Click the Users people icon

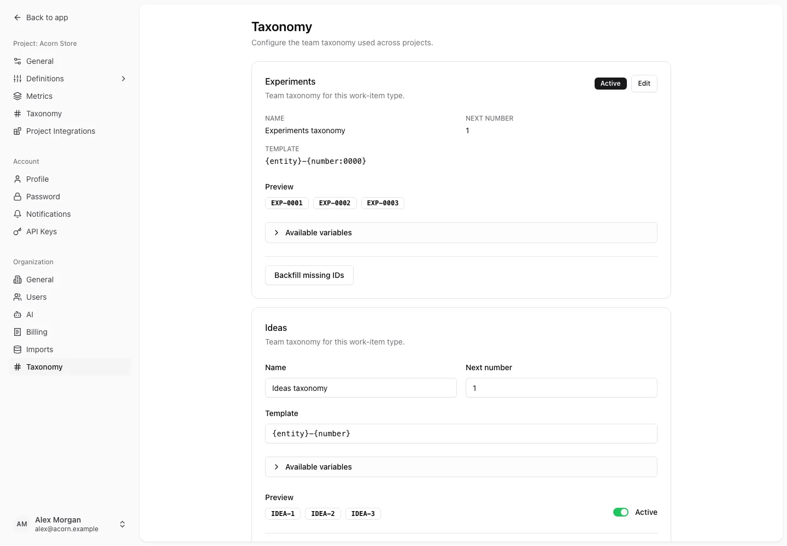pos(17,297)
